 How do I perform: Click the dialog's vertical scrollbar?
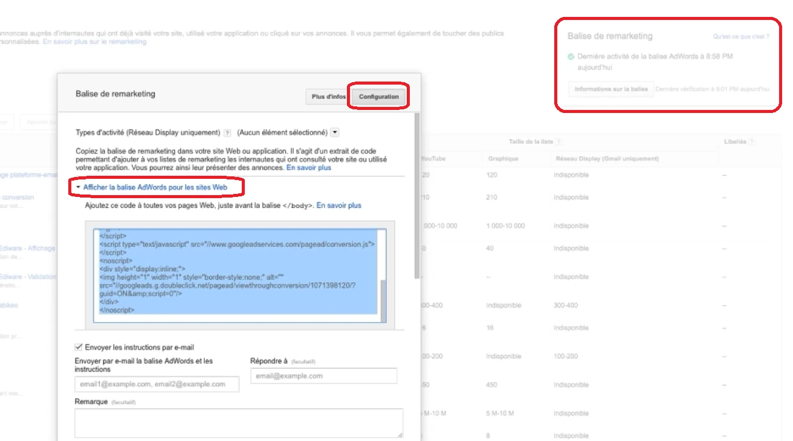[416, 193]
